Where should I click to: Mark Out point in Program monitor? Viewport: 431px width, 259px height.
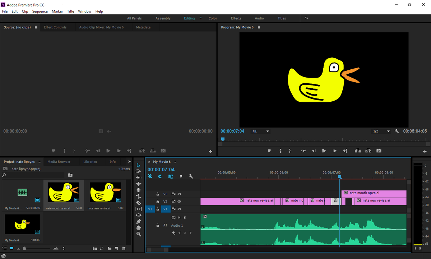click(x=290, y=151)
